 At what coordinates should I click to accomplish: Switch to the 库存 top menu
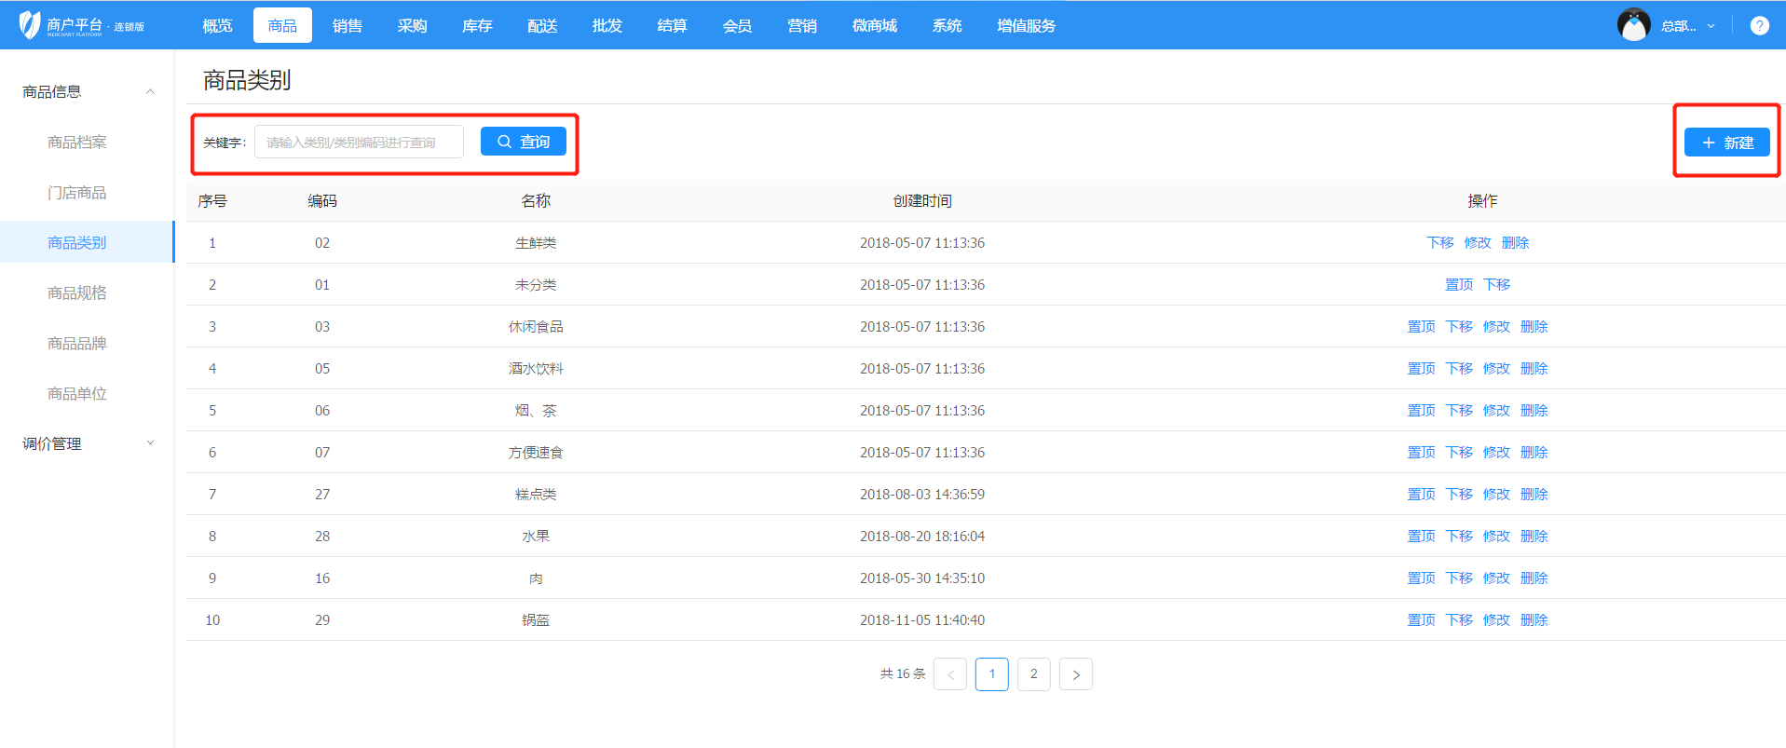(477, 26)
